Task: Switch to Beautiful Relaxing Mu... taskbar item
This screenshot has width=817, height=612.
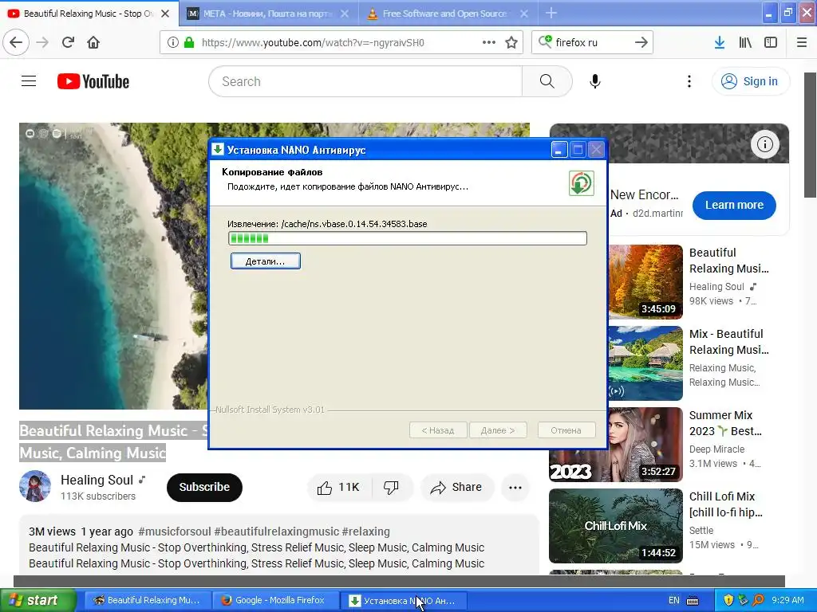Action: click(148, 601)
